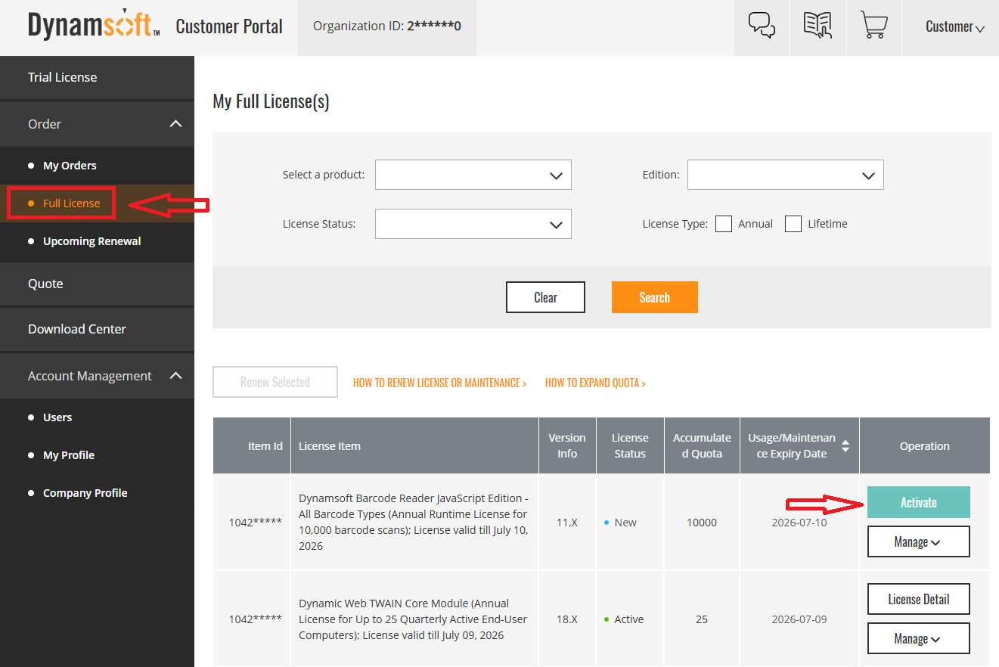Screen dimensions: 999x667
Task: Activate the Barcode Reader license
Action: 918,502
